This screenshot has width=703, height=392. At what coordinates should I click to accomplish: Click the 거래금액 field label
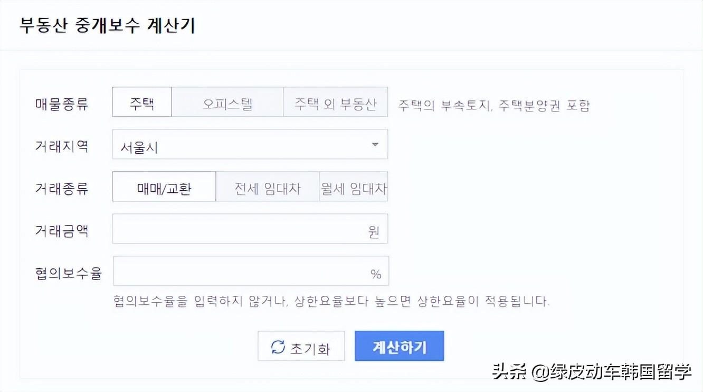(61, 230)
